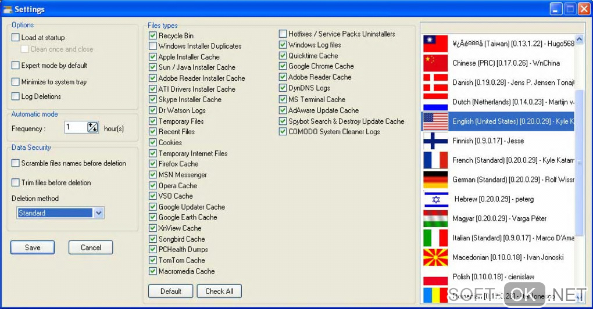Uncheck TomTom Cache
This screenshot has width=593, height=309.
pyautogui.click(x=153, y=260)
